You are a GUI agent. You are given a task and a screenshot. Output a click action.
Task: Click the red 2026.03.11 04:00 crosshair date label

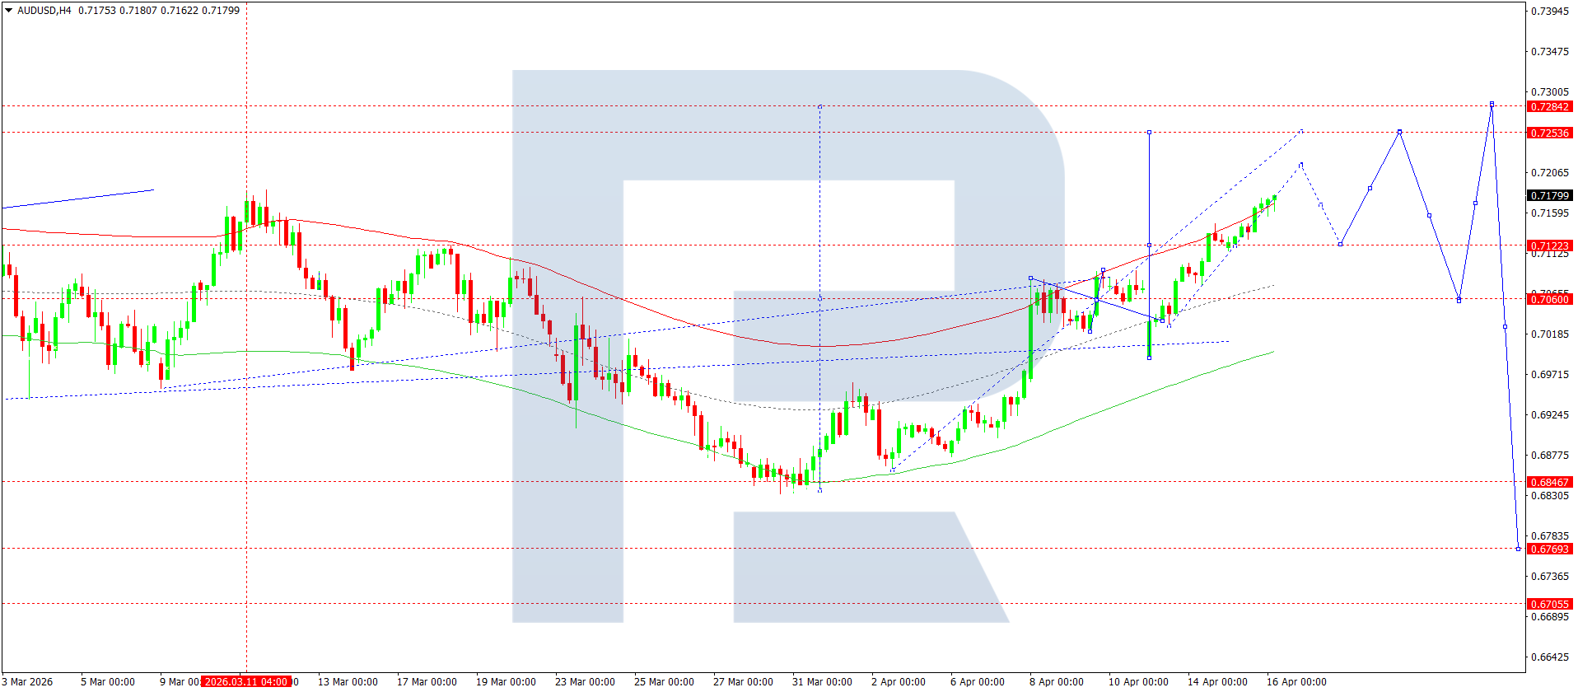coord(246,682)
